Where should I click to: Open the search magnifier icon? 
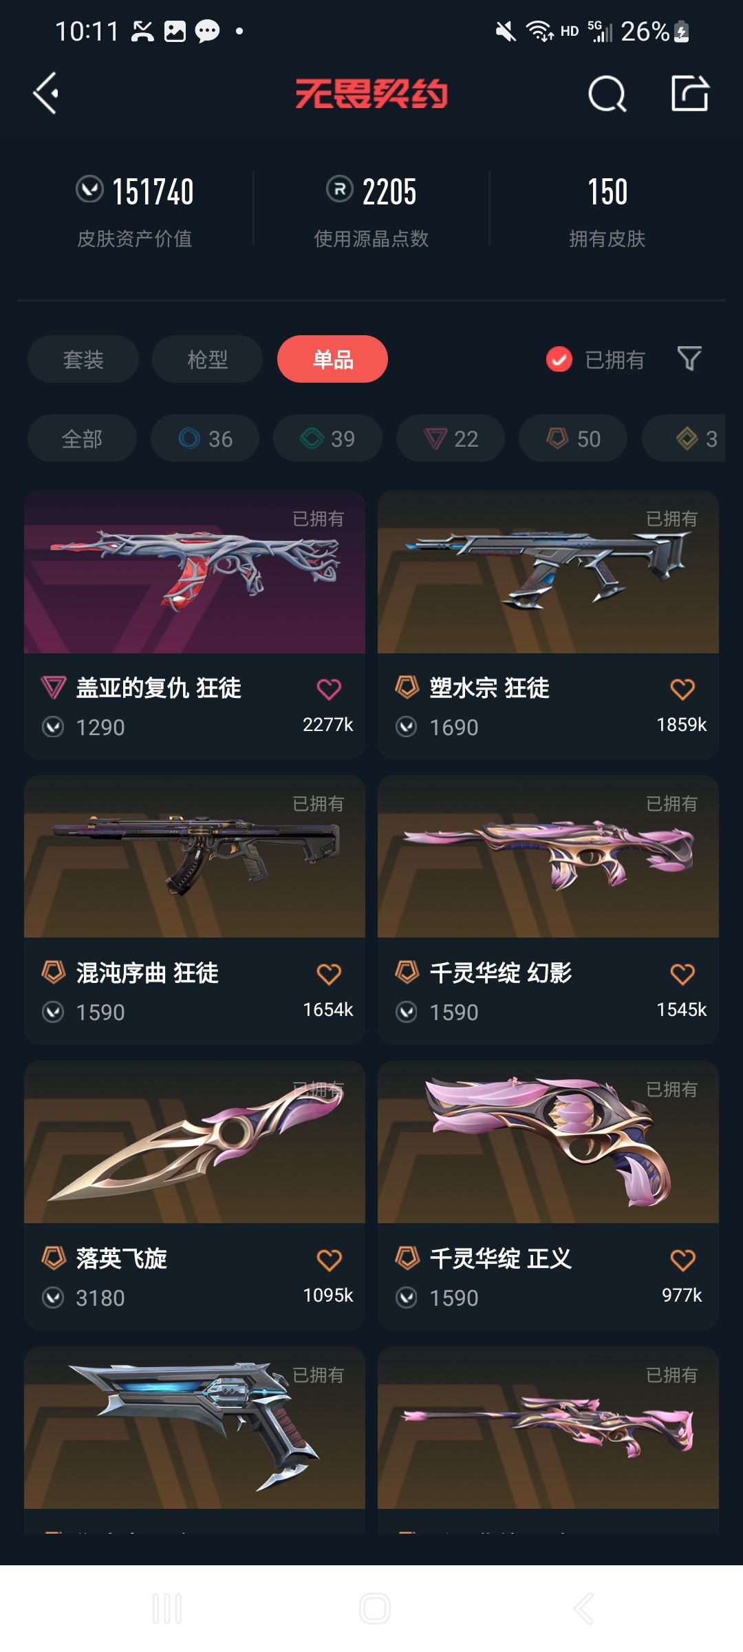[x=607, y=94]
